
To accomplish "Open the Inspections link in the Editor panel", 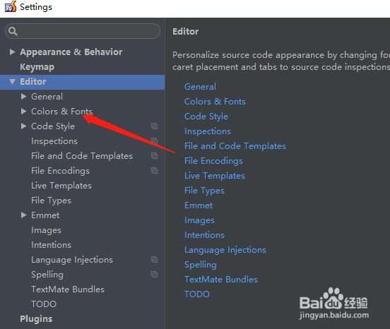I will (208, 131).
